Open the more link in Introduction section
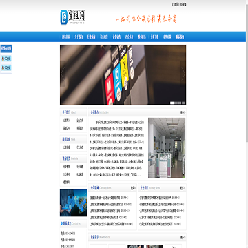The image size is (248, 248). pos(183,112)
